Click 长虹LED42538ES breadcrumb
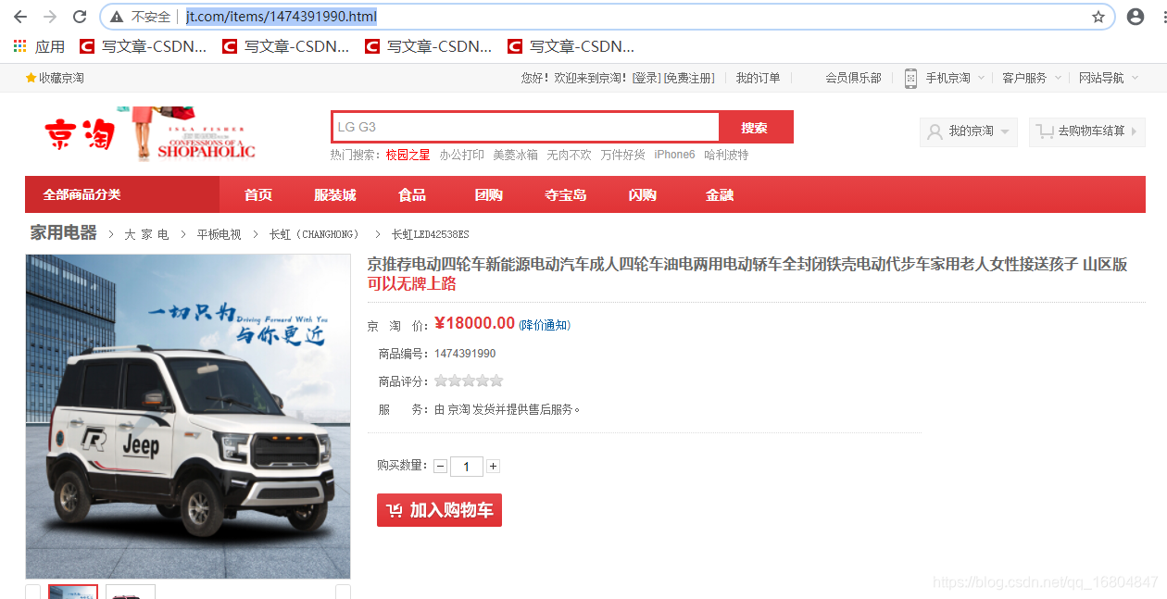 click(x=431, y=234)
